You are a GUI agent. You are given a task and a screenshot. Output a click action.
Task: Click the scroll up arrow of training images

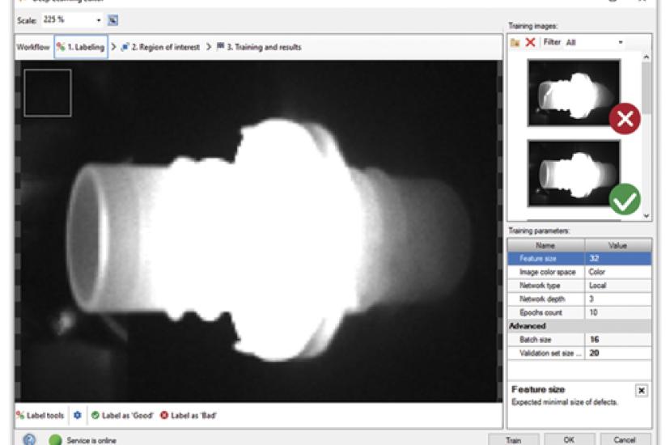point(647,57)
